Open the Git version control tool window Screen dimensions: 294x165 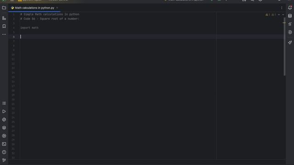4,160
